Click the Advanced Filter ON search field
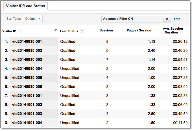The height and width of the screenshot is (131, 192). tap(132, 19)
